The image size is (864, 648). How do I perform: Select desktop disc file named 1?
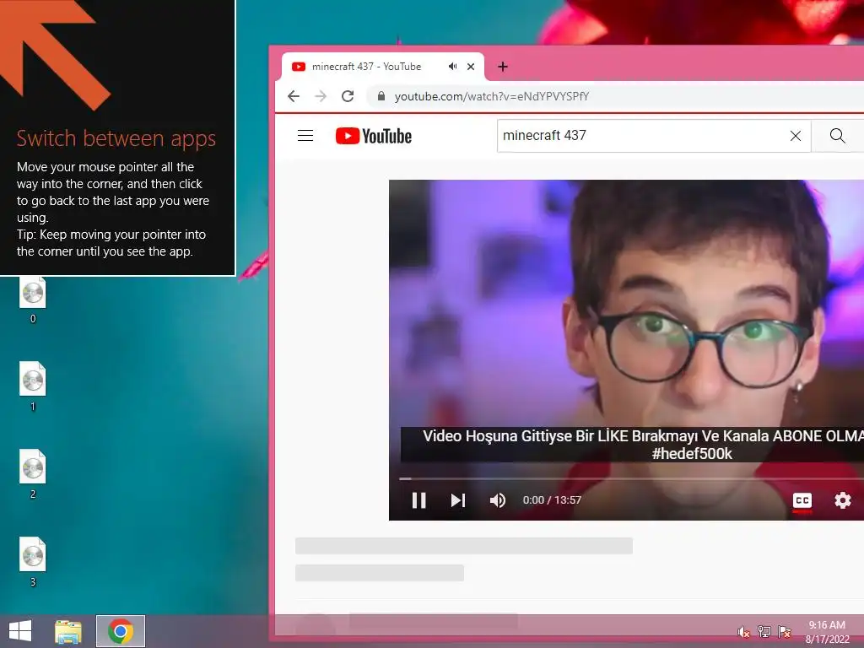point(33,386)
